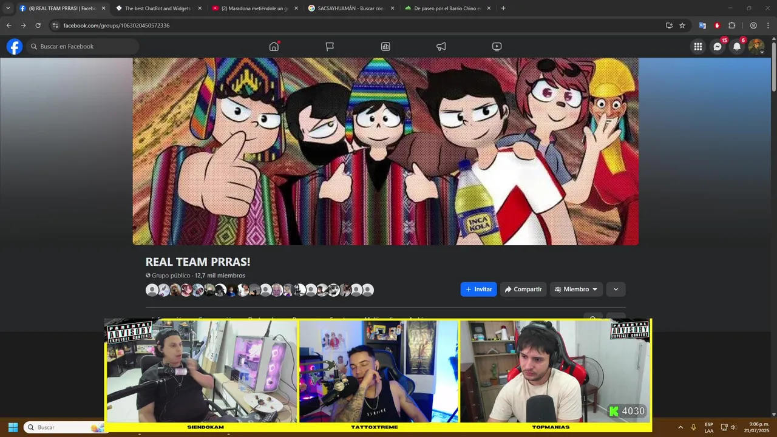Open the tab search dropdown arrow
The image size is (777, 437).
(x=8, y=8)
